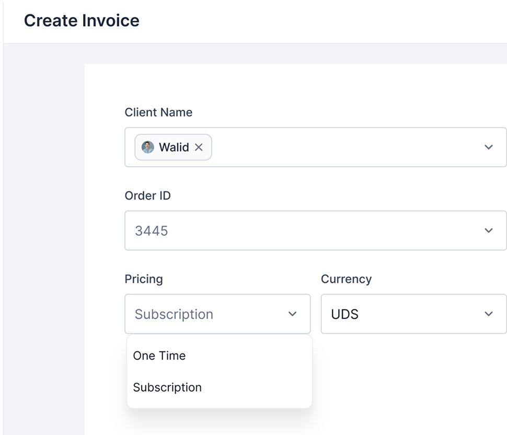Viewport: 507px width, 435px height.
Task: Click the UDS currency value
Action: tap(344, 314)
